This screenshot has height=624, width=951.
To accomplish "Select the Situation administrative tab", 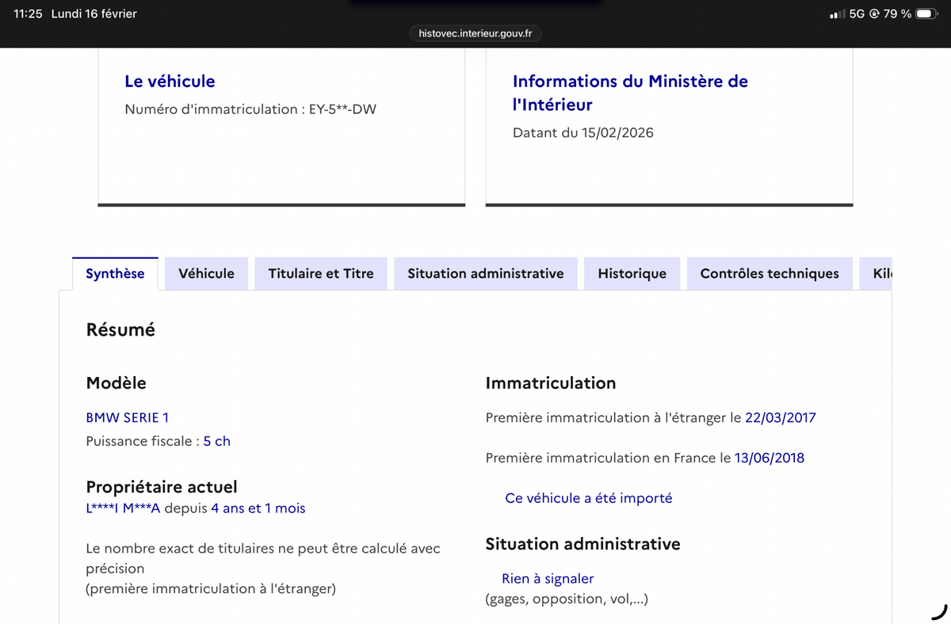I will [x=486, y=274].
